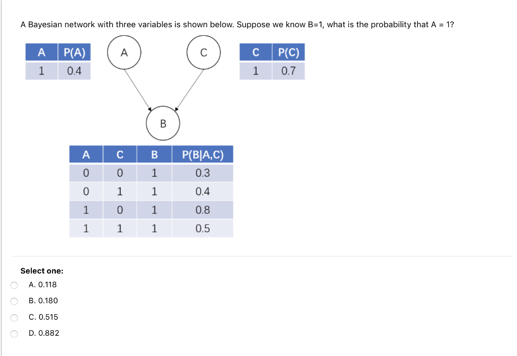Image resolution: width=517 pixels, height=356 pixels.
Task: Select the cell containing value 0.4 under P(A)
Action: pyautogui.click(x=74, y=71)
